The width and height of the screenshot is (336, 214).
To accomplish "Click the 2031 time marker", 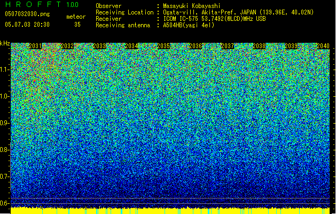I will [x=35, y=46].
